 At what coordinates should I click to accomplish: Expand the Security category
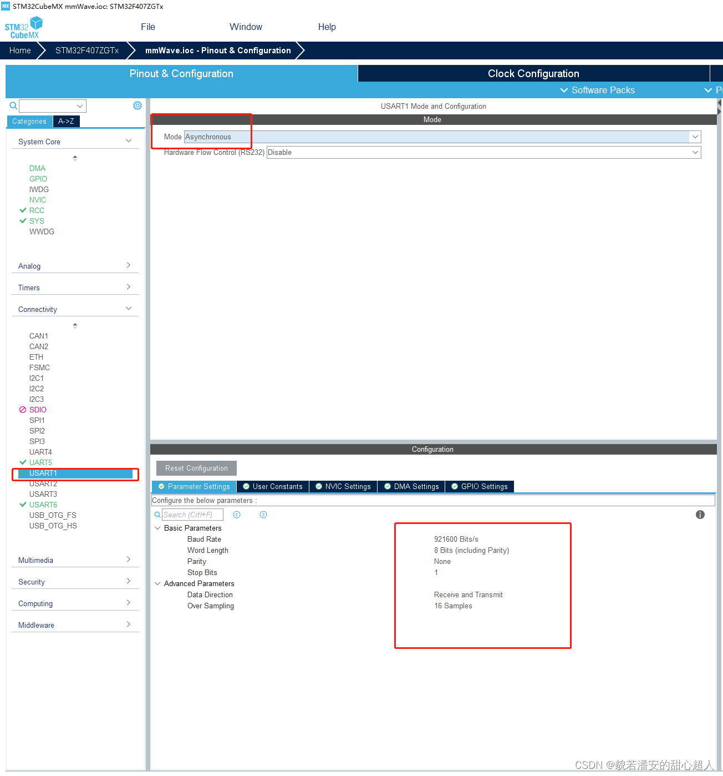coord(129,581)
